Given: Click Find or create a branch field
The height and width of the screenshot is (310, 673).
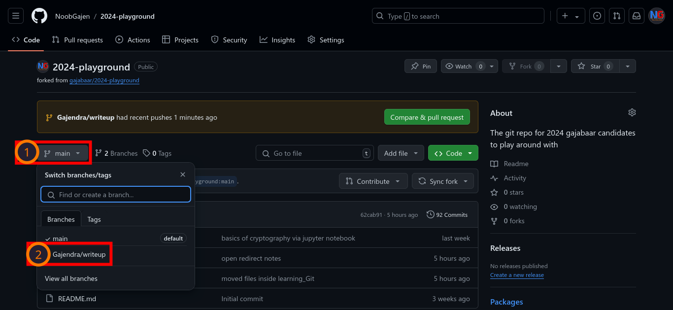Looking at the screenshot, I should click(x=116, y=195).
